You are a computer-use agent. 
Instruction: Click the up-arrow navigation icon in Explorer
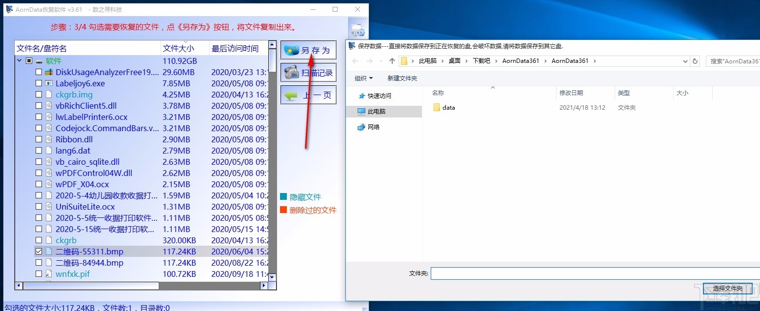pyautogui.click(x=392, y=60)
